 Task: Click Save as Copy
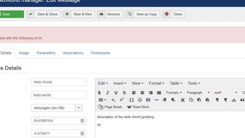[x=143, y=14]
